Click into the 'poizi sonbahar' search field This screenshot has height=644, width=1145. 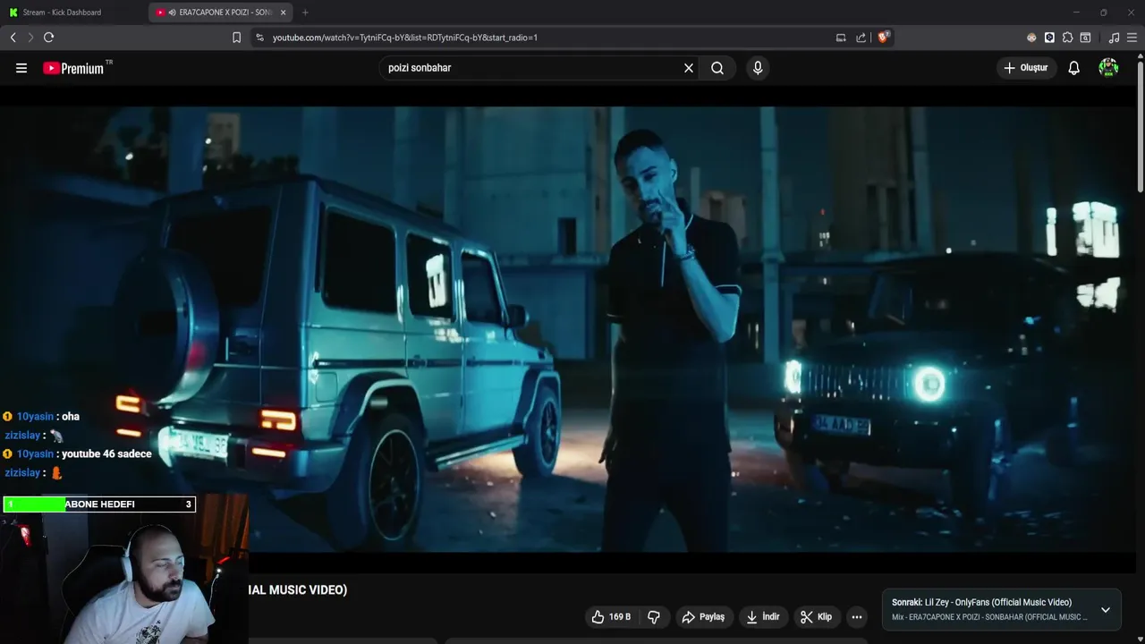(x=532, y=68)
